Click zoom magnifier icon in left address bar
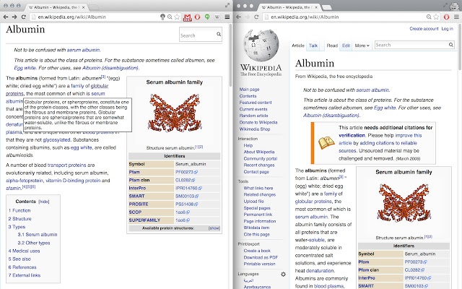This screenshot has height=289, width=462. [x=170, y=17]
